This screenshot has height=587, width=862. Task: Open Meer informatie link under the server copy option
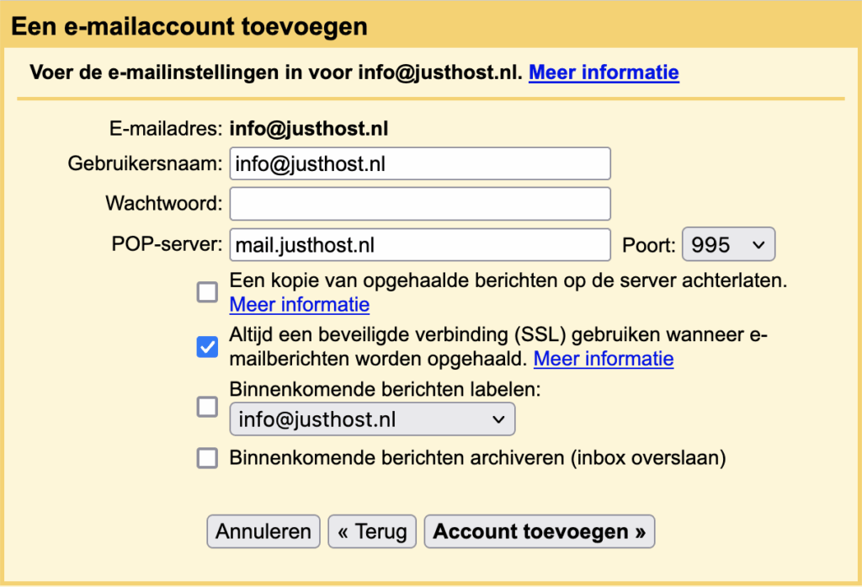click(299, 304)
